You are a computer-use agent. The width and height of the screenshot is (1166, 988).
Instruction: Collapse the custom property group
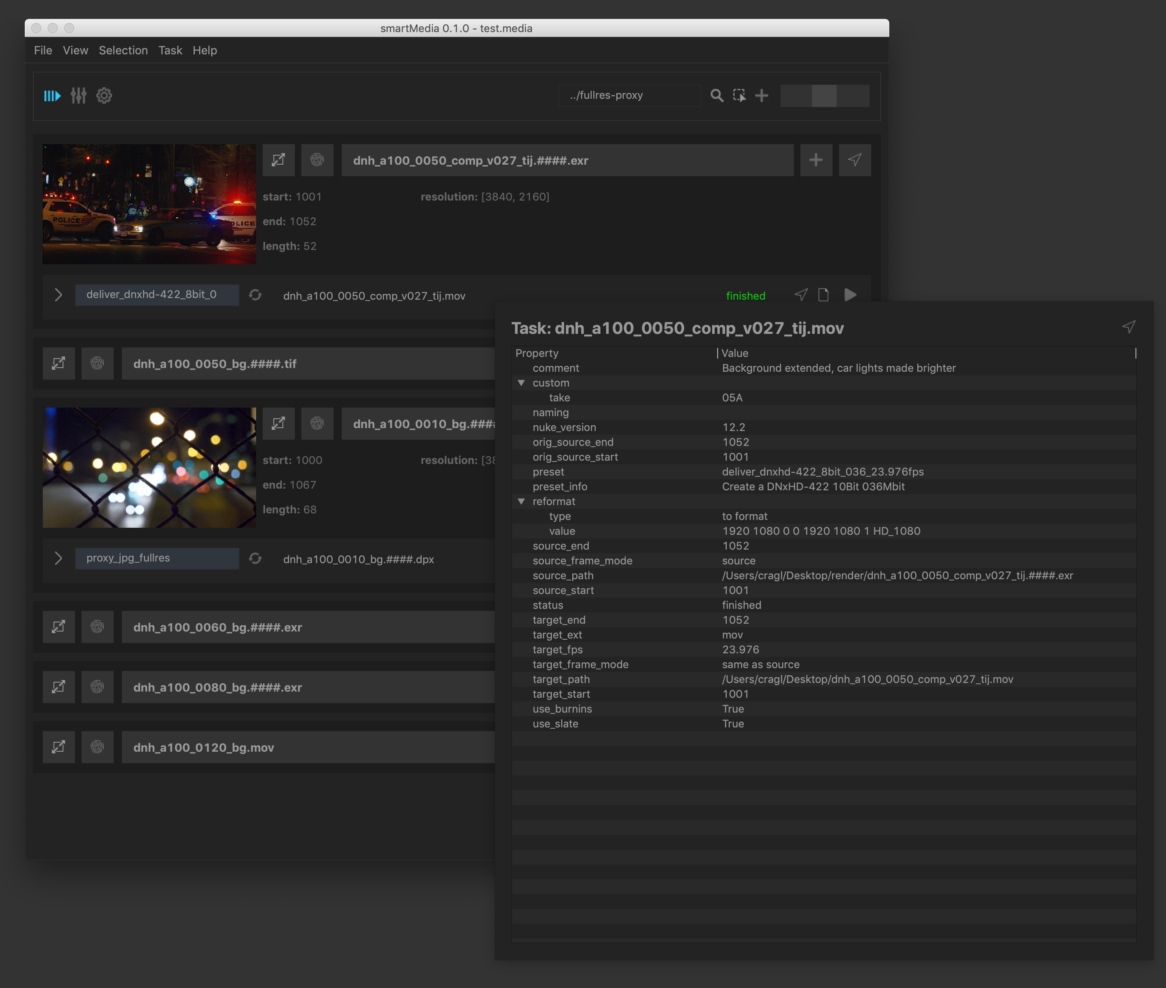(x=521, y=383)
